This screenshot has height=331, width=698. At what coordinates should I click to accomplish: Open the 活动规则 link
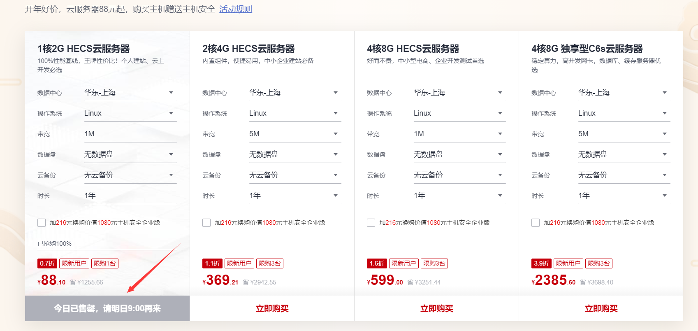pyautogui.click(x=236, y=9)
